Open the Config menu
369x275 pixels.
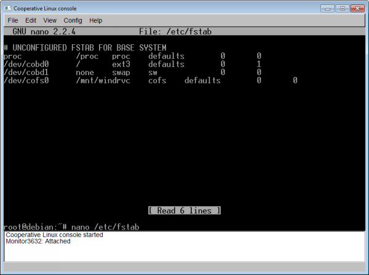tap(73, 20)
